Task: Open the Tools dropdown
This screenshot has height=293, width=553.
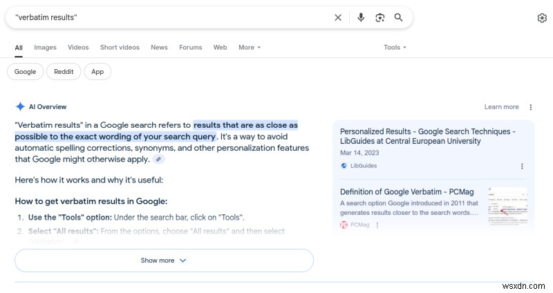Action: pos(395,47)
